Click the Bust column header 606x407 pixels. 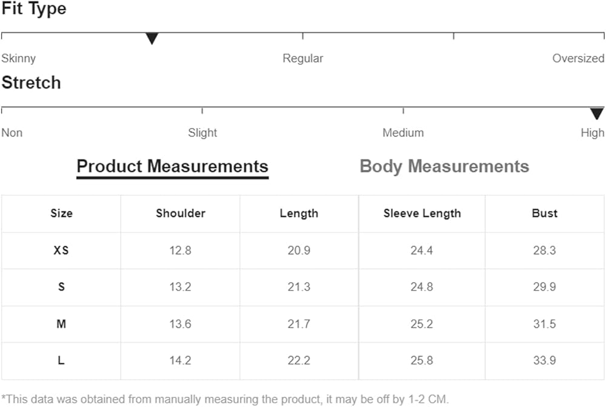(x=544, y=213)
